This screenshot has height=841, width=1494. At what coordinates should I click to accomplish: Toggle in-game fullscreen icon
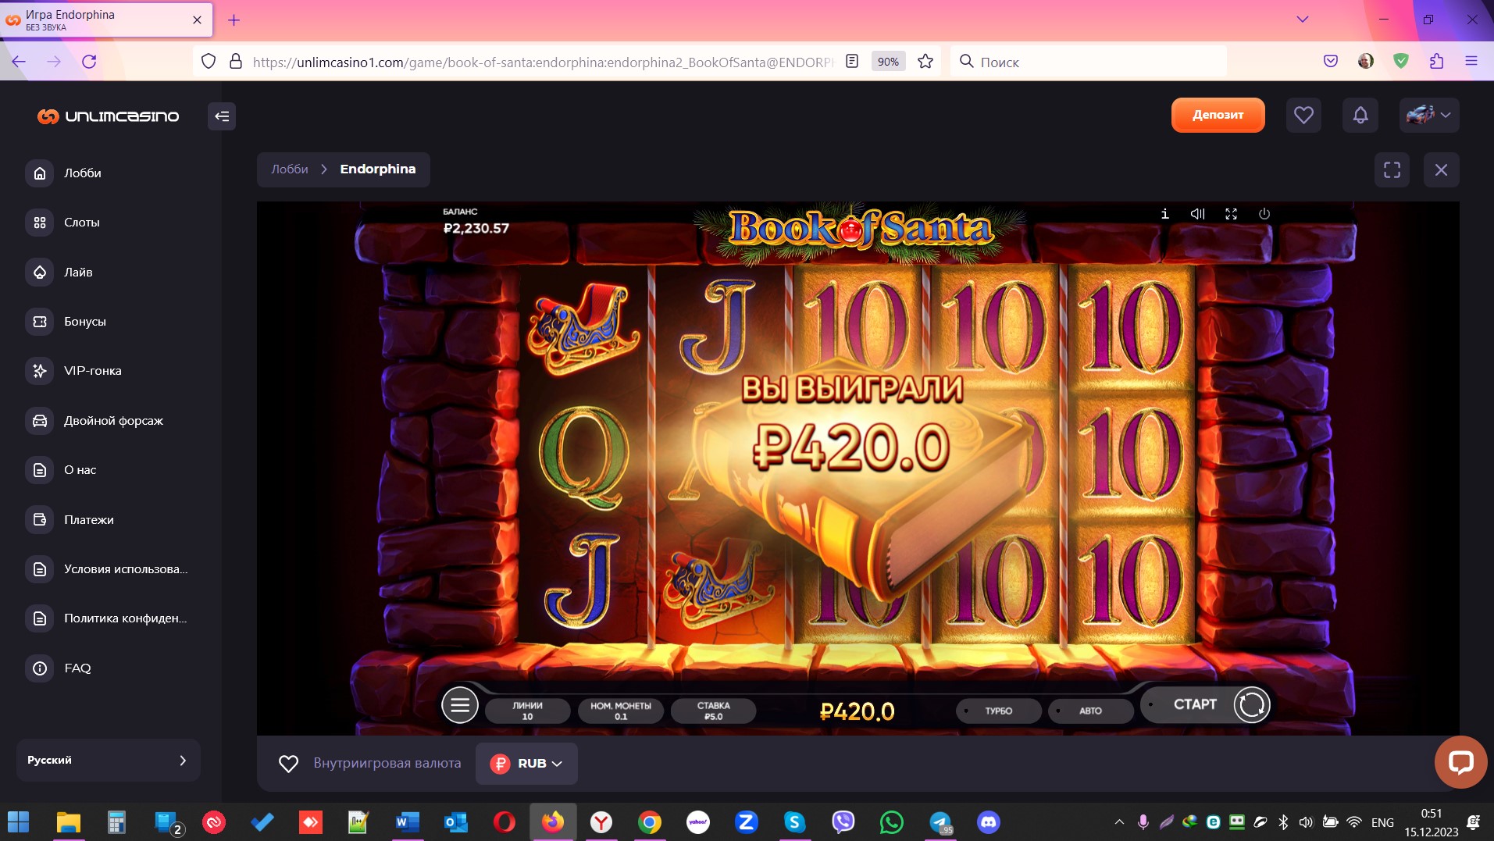click(1231, 214)
